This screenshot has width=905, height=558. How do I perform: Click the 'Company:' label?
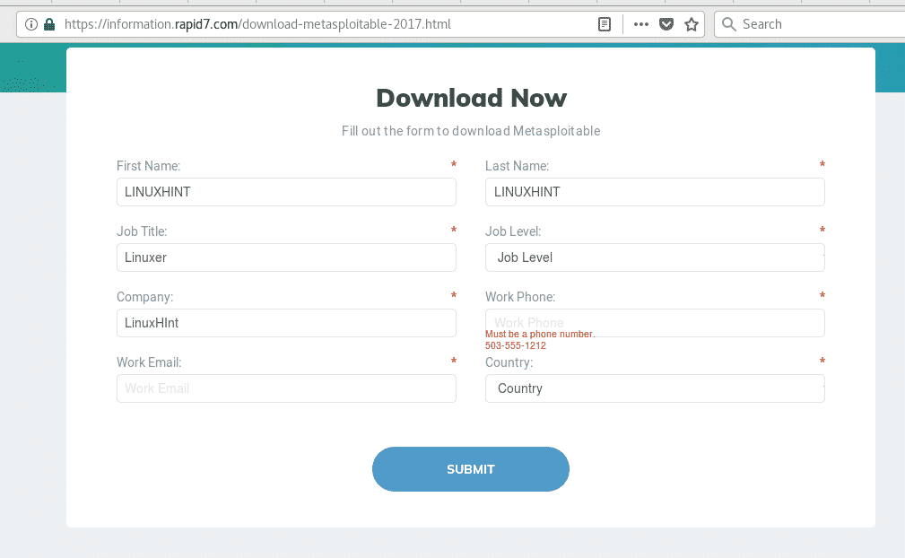[144, 297]
